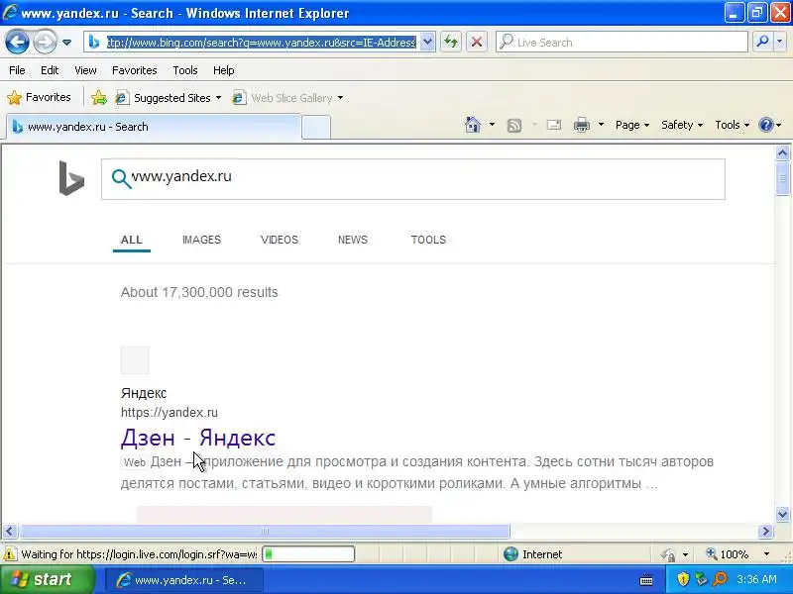
Task: Select www.yandex.ru taskbar window button
Action: tap(184, 580)
